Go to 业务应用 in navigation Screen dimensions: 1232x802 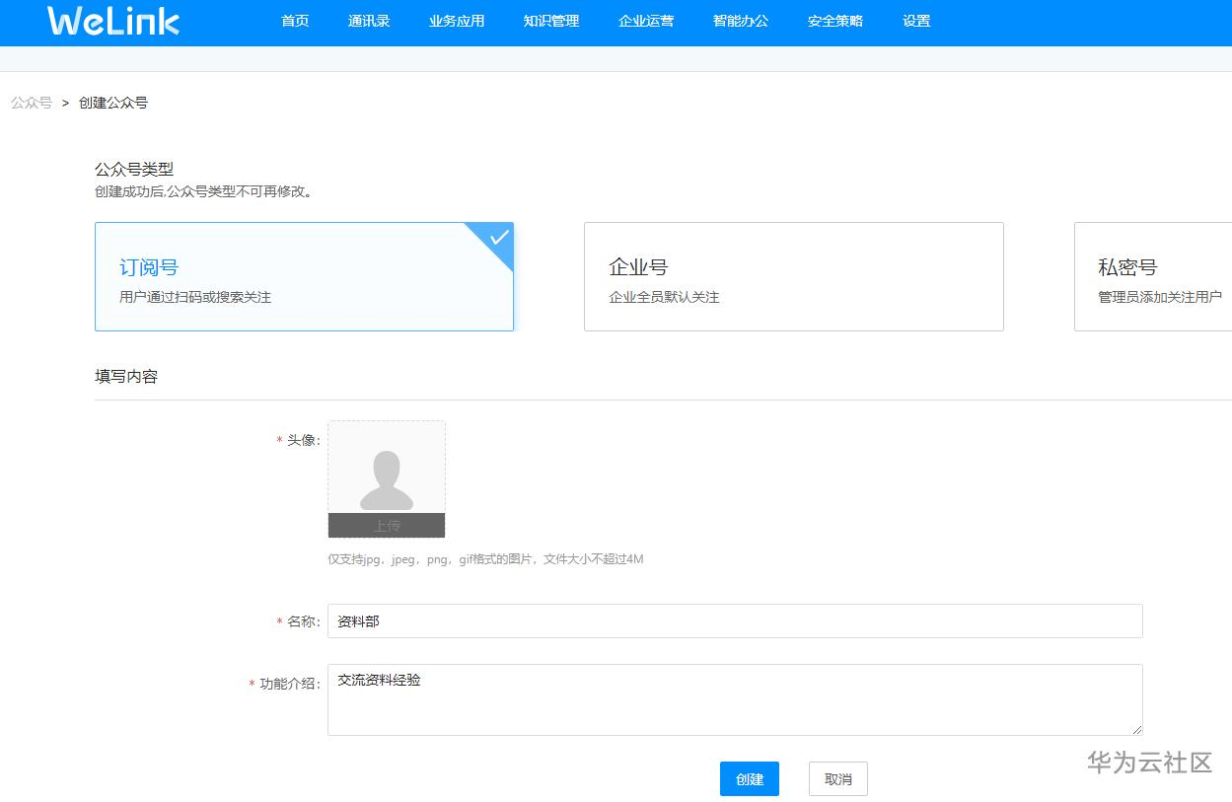tap(457, 21)
